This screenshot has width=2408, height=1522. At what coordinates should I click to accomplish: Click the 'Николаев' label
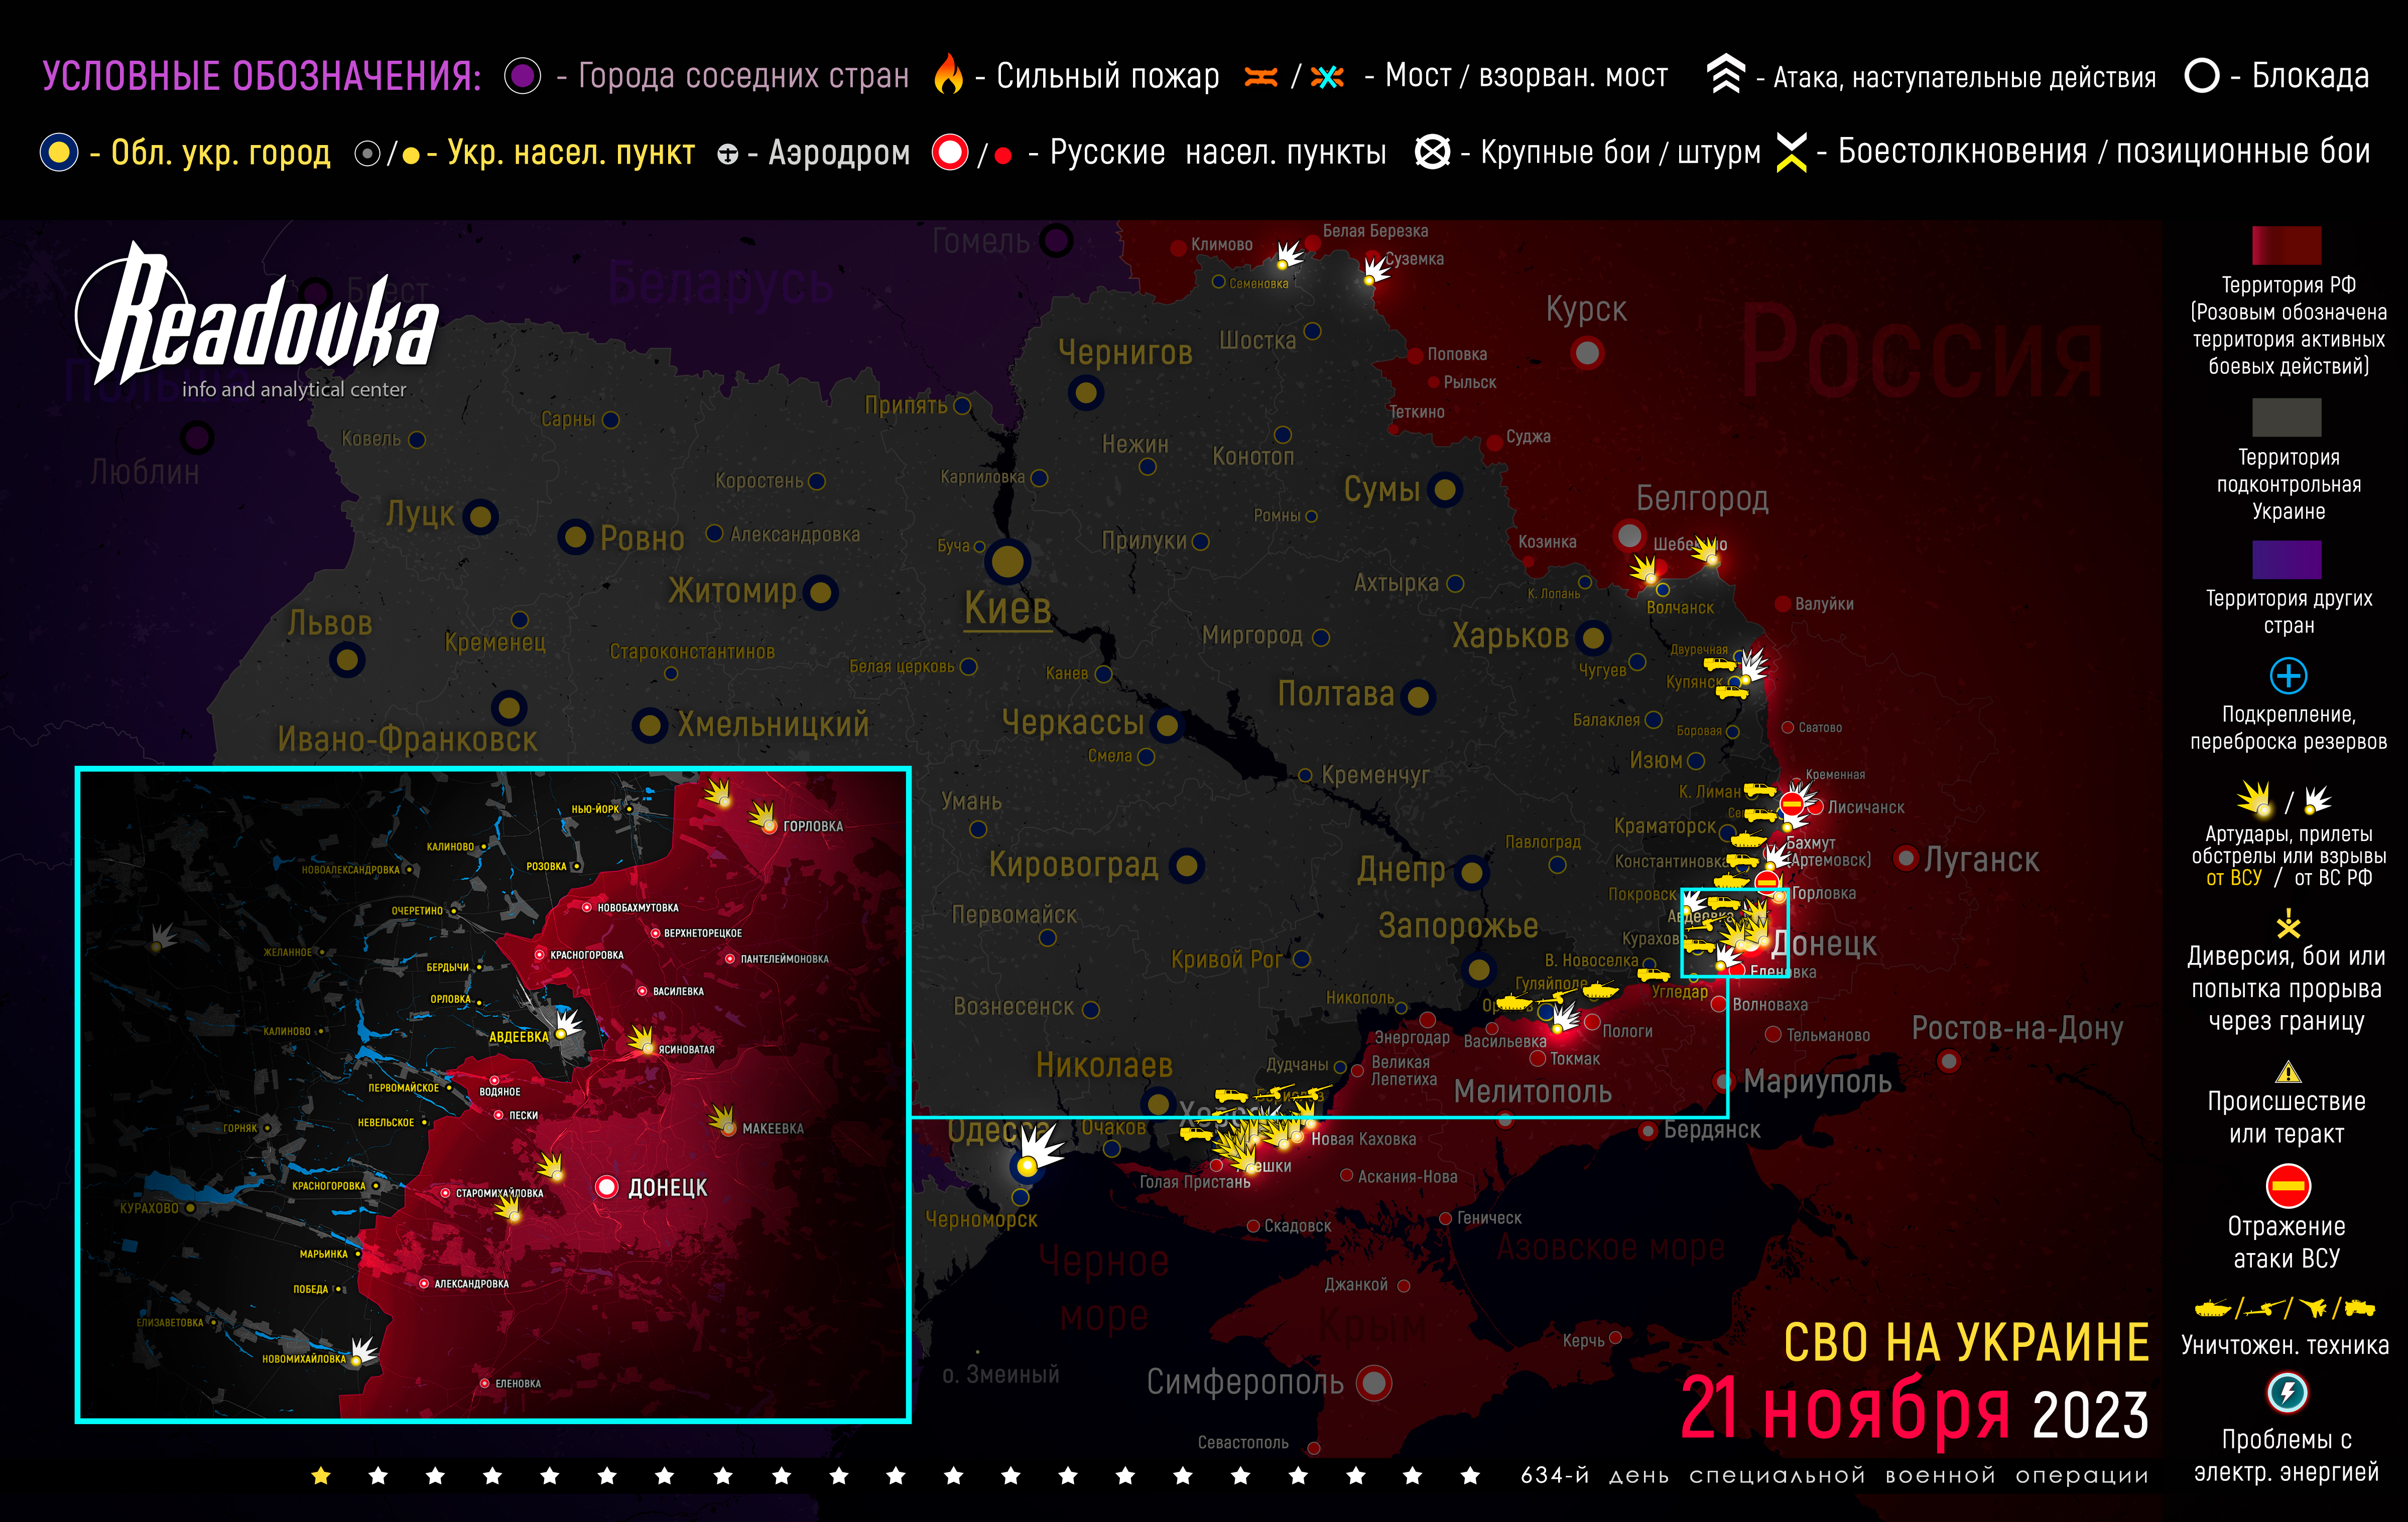pyautogui.click(x=1104, y=1065)
